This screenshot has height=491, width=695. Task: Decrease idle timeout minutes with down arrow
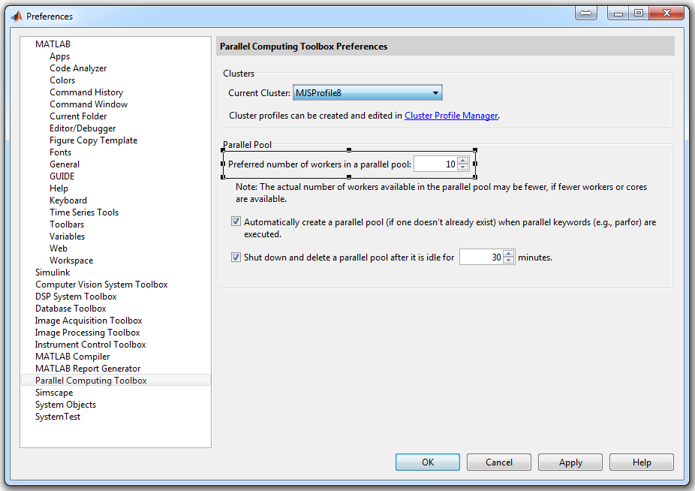click(x=509, y=261)
